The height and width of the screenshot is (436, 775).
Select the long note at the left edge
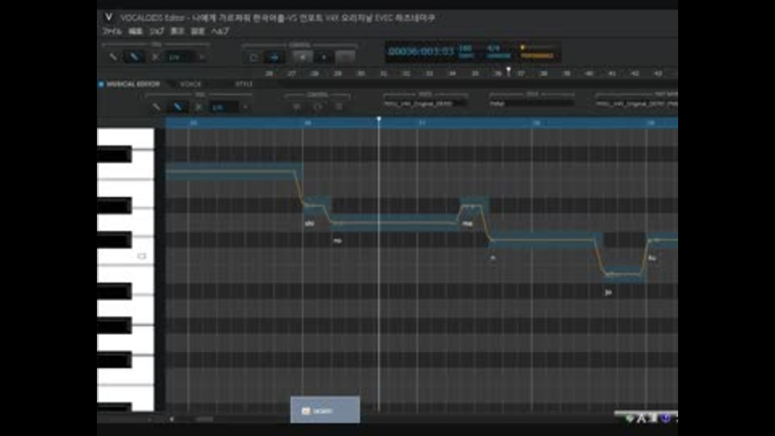234,171
